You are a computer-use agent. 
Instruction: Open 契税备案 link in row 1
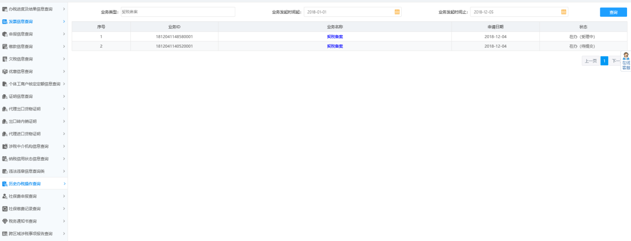[335, 36]
